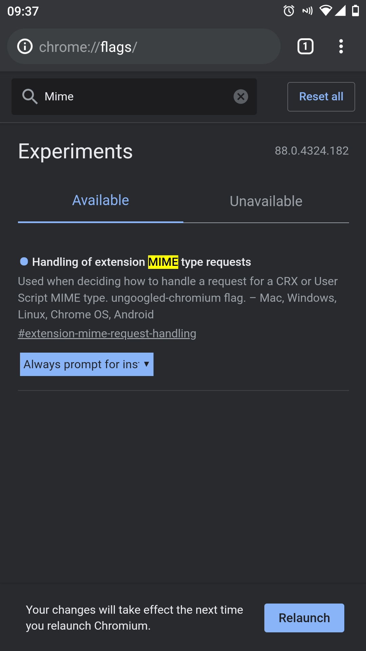366x651 pixels.
Task: Switch to the Unavailable tab
Action: click(x=266, y=201)
